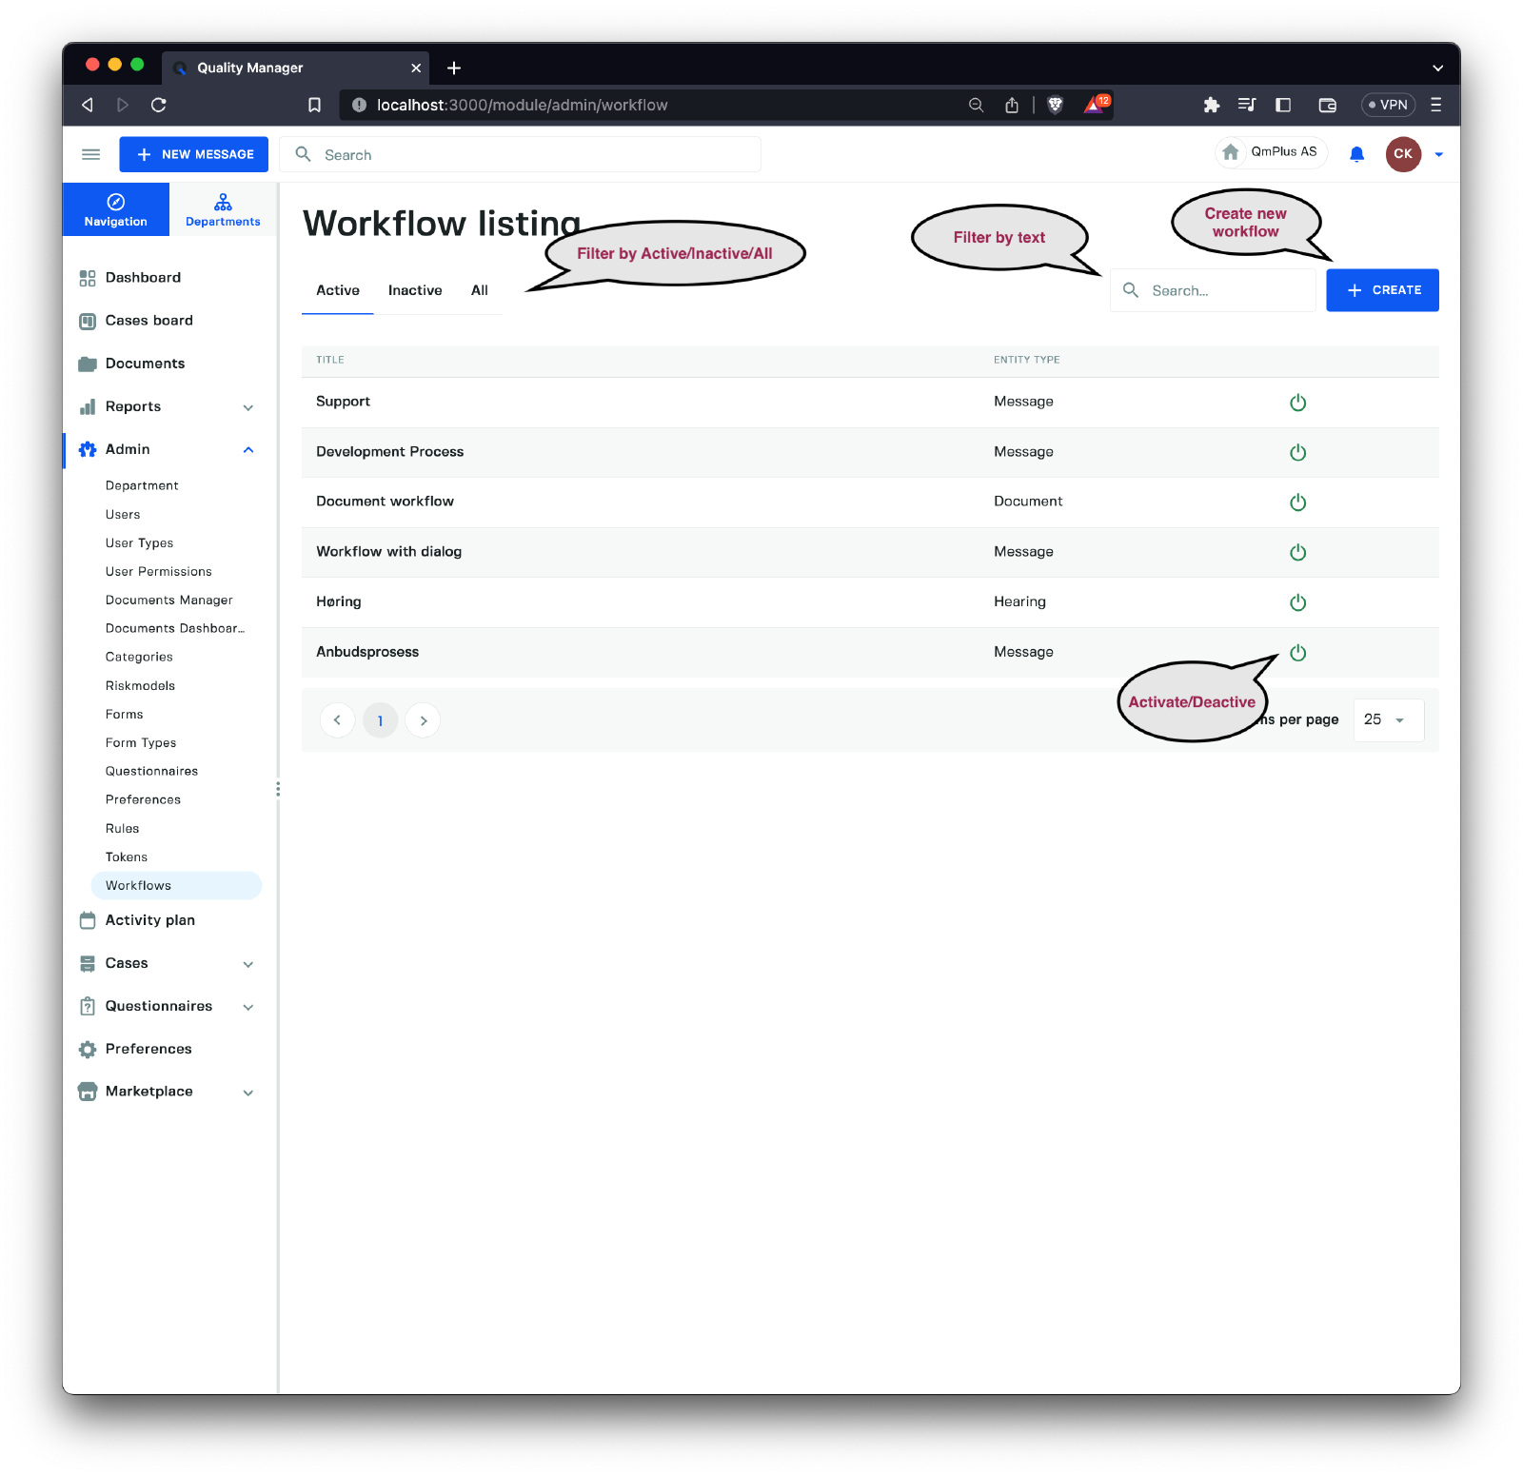Image resolution: width=1523 pixels, height=1477 pixels.
Task: Collapse the Admin section chevron
Action: pos(248,450)
